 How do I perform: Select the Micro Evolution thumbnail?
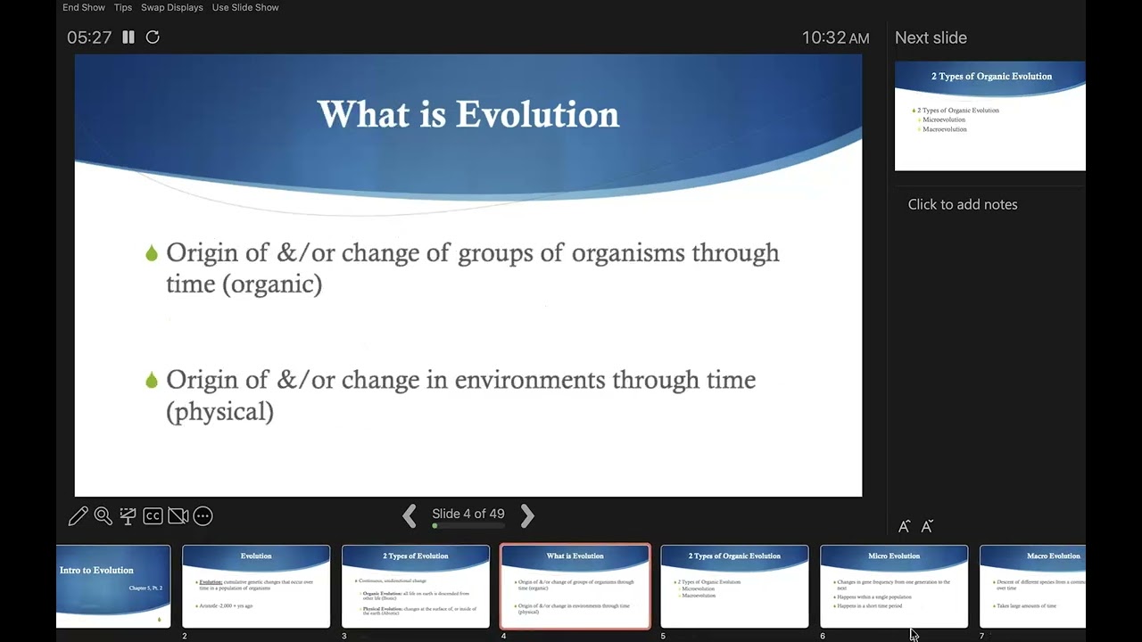pyautogui.click(x=894, y=587)
